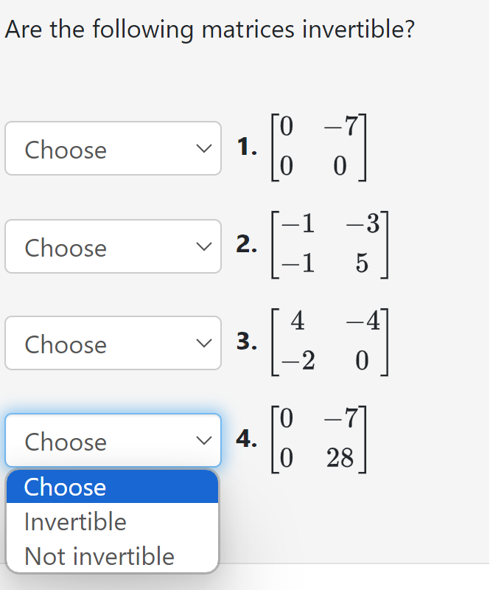Click the bold number label 4.
Image resolution: width=490 pixels, height=590 pixels.
point(247,438)
